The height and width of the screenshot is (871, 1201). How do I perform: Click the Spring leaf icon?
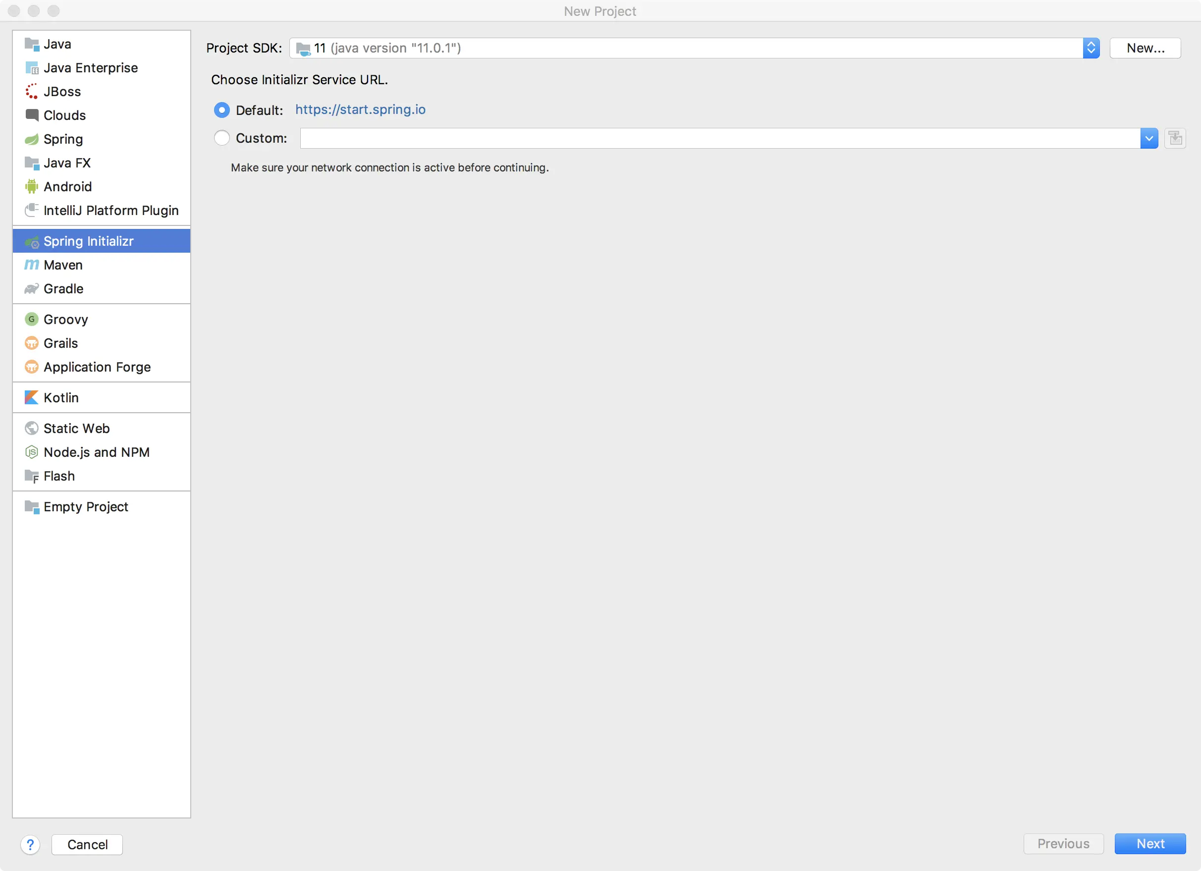click(x=32, y=139)
